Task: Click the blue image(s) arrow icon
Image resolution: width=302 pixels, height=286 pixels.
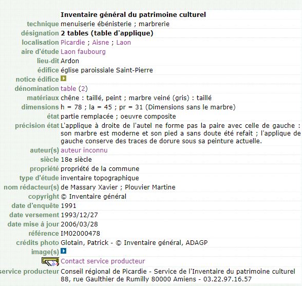Action: [x=63, y=251]
